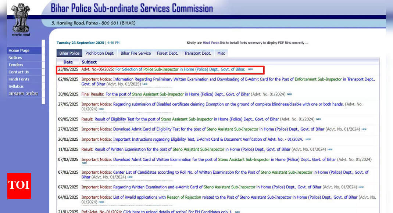Switch to the Transport Dept. tab
The height and width of the screenshot is (213, 393).
click(x=197, y=53)
